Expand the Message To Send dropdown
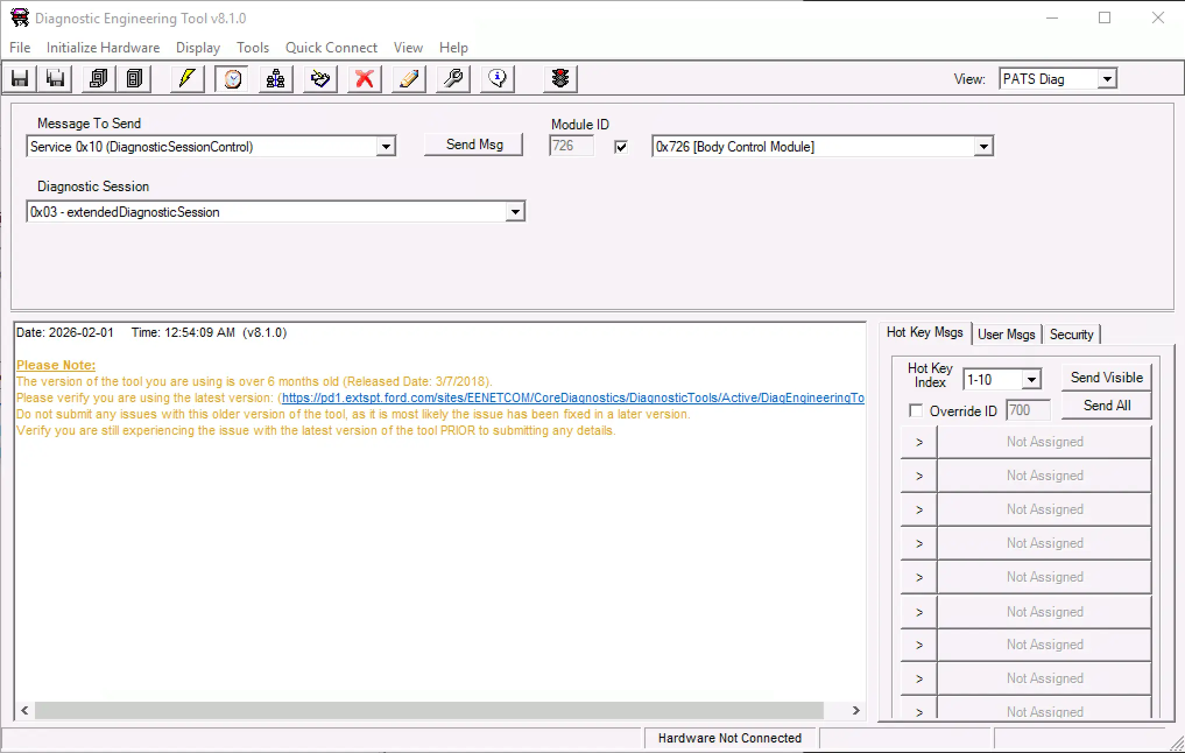 point(386,147)
